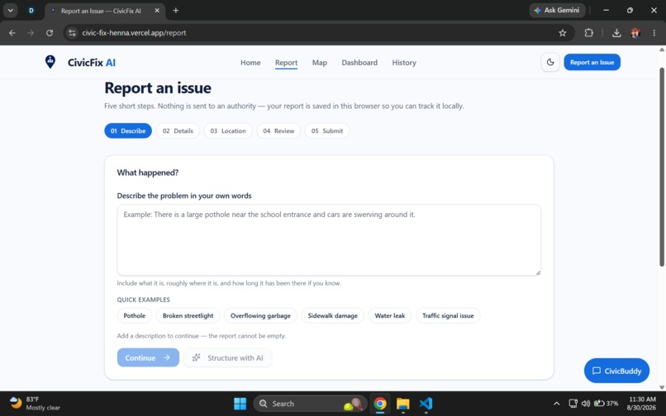Click the arrow icon on Continue
Viewport: 666px width, 416px height.
coord(167,358)
